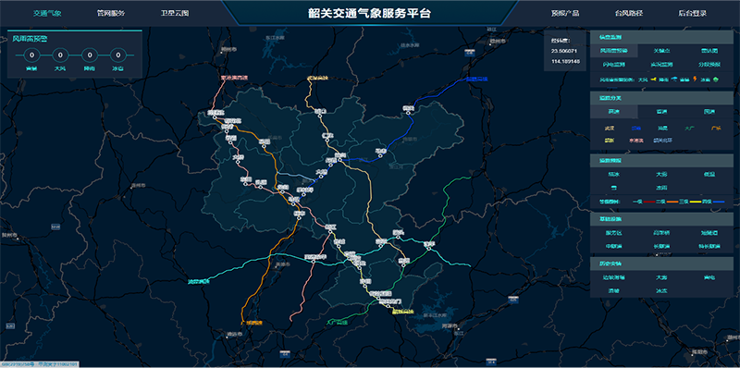Select the 风雨雷预警 monitoring button
Screen dimensions: 740x368
point(614,51)
